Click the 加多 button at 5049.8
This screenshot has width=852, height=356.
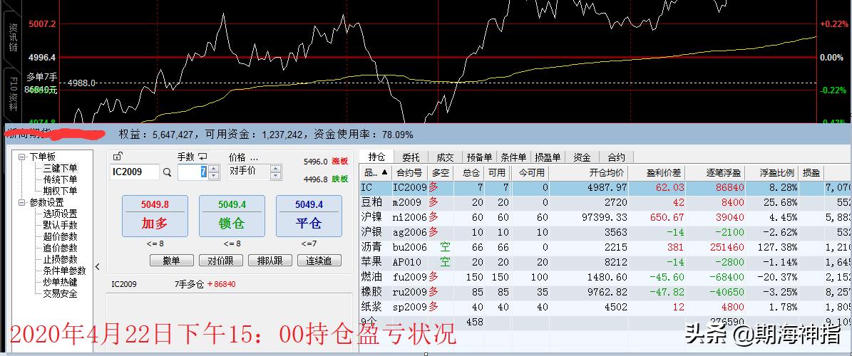(155, 216)
